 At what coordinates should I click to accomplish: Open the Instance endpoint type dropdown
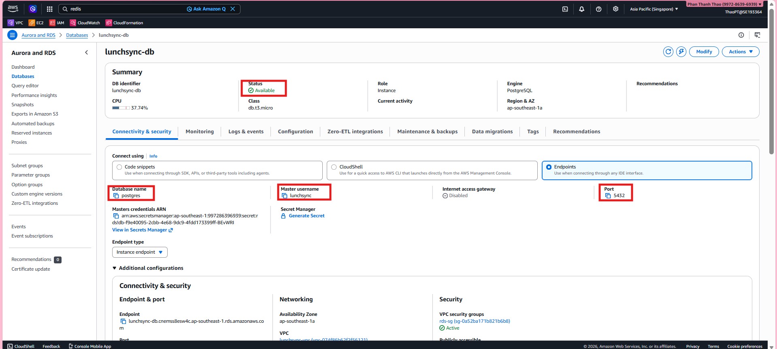pyautogui.click(x=140, y=252)
